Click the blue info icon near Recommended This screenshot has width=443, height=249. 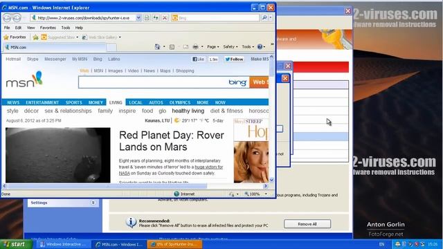[131, 223]
